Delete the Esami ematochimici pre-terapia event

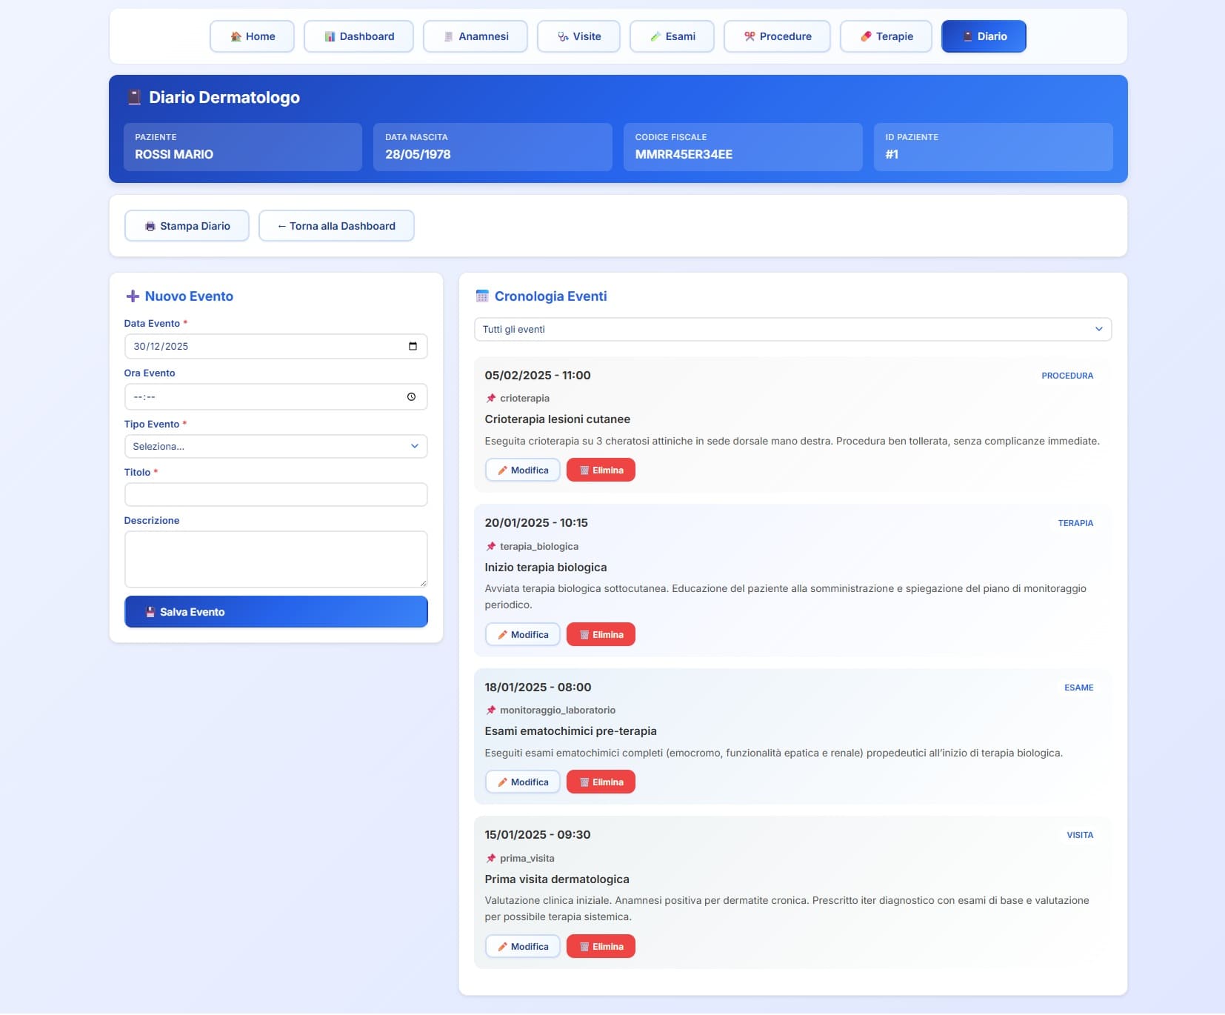pos(601,782)
